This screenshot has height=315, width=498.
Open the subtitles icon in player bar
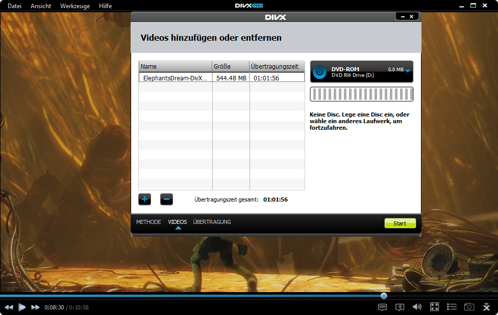point(382,307)
